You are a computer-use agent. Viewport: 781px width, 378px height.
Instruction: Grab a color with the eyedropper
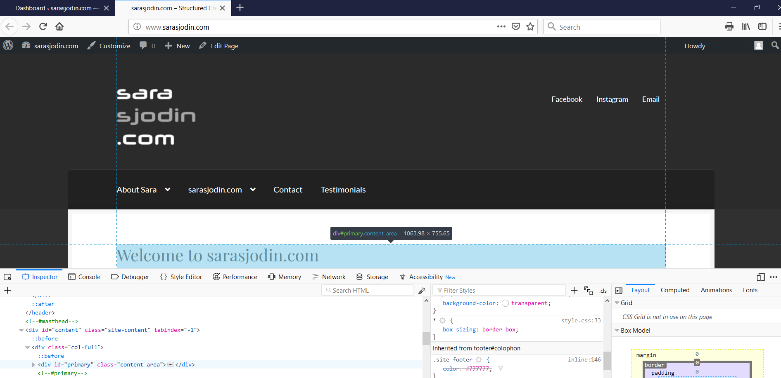422,291
